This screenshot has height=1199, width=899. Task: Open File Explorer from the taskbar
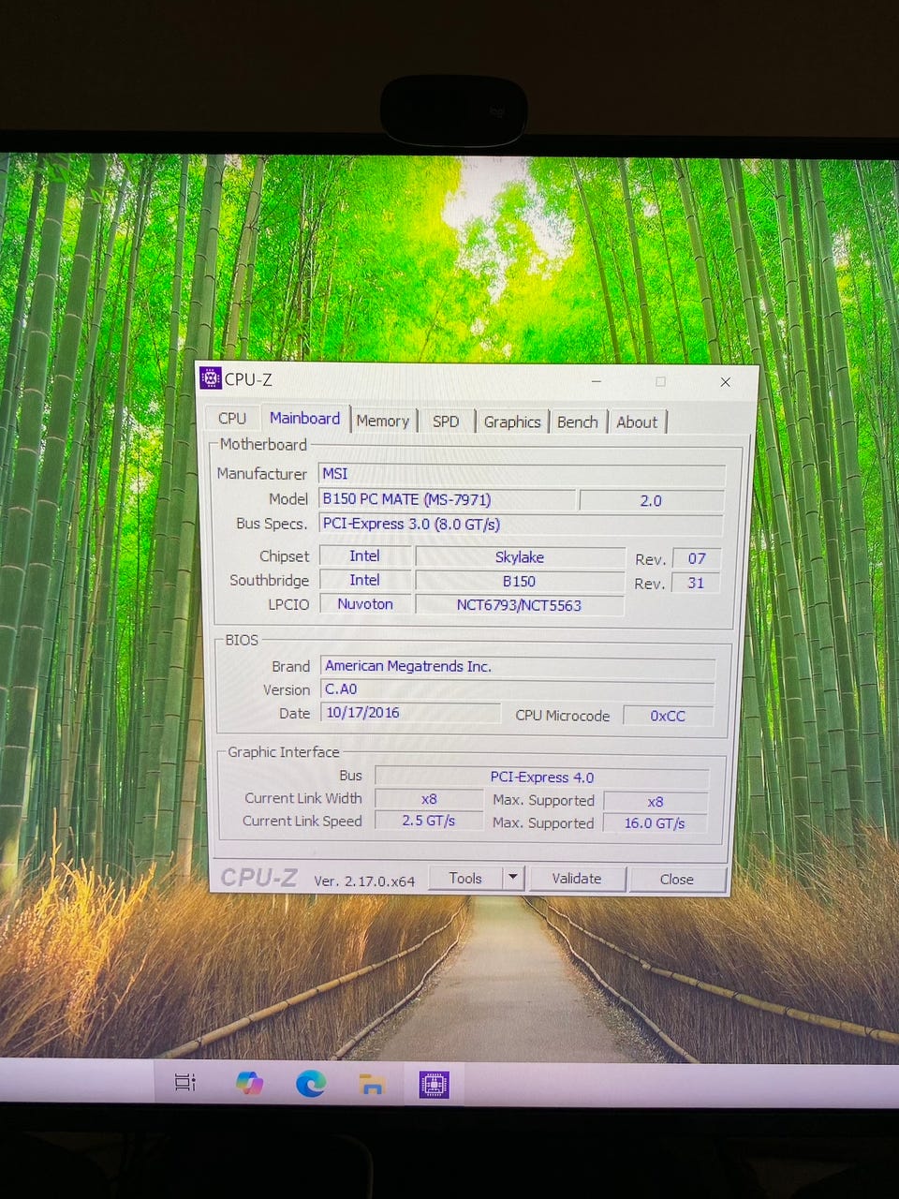(x=372, y=1085)
